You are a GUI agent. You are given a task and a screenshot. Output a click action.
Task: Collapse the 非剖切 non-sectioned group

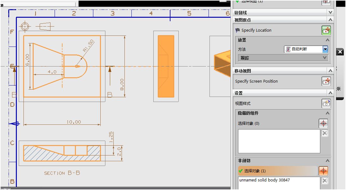(x=328, y=161)
